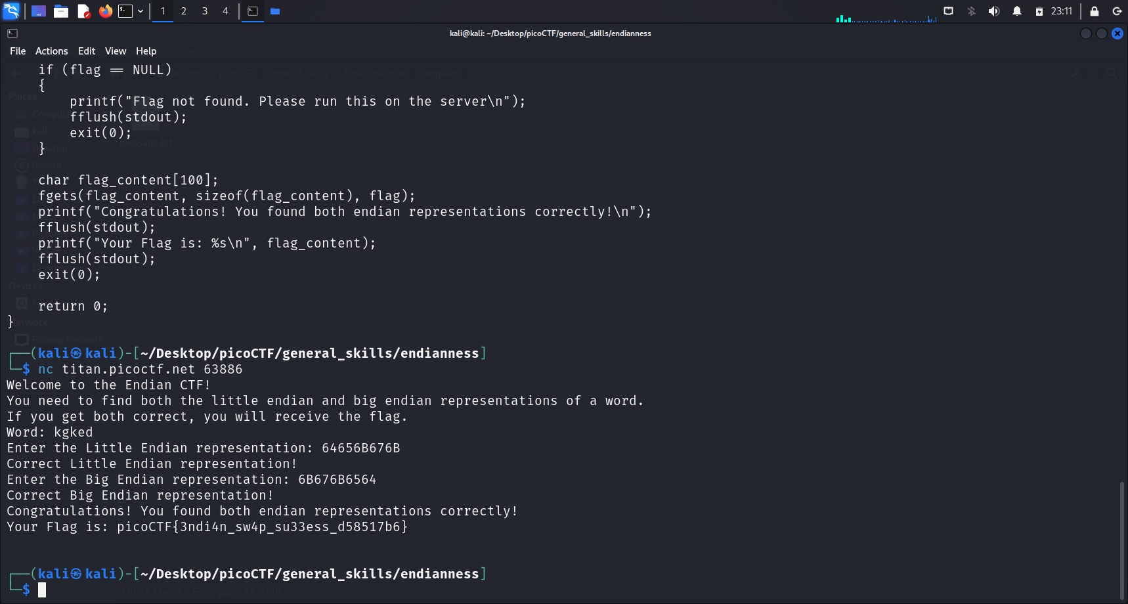Open the Actions menu
Screen dimensions: 1128x604
[51, 51]
